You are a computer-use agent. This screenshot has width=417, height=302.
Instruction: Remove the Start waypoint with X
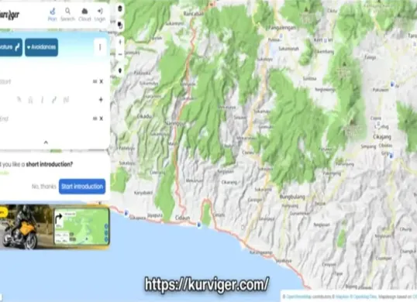tap(102, 81)
